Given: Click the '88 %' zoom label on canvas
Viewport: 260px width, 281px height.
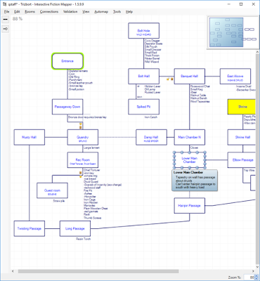Looking at the screenshot, I should tap(18, 19).
